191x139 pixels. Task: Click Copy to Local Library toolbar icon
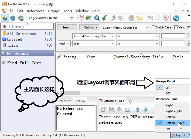click(x=80, y=18)
